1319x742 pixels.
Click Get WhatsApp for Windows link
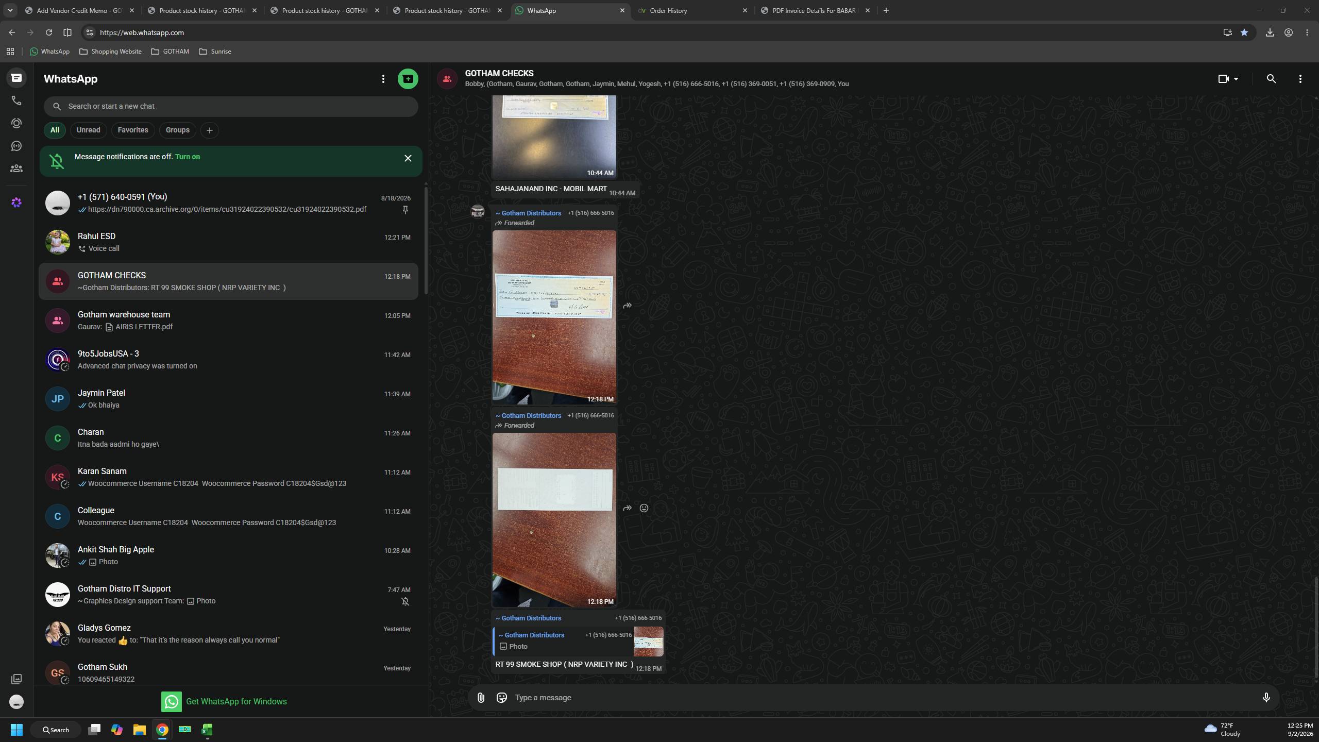(236, 701)
